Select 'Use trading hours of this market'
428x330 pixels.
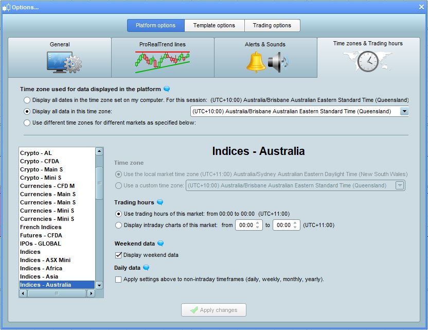118,214
